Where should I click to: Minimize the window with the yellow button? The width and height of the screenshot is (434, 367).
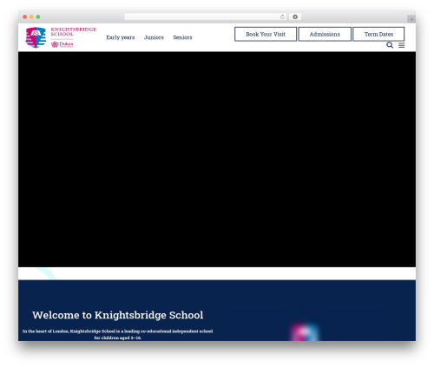[31, 17]
